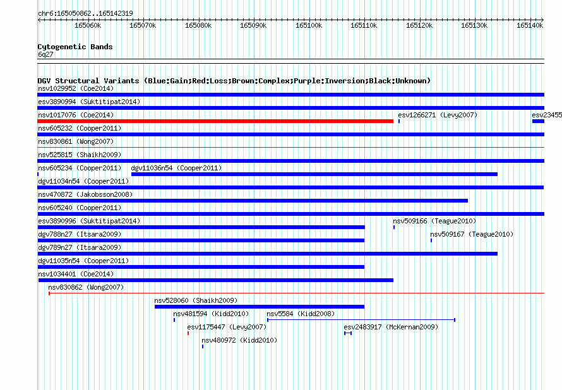Select the blue bar under nsv470872
Viewport: 562px width, 390px height.
253,201
